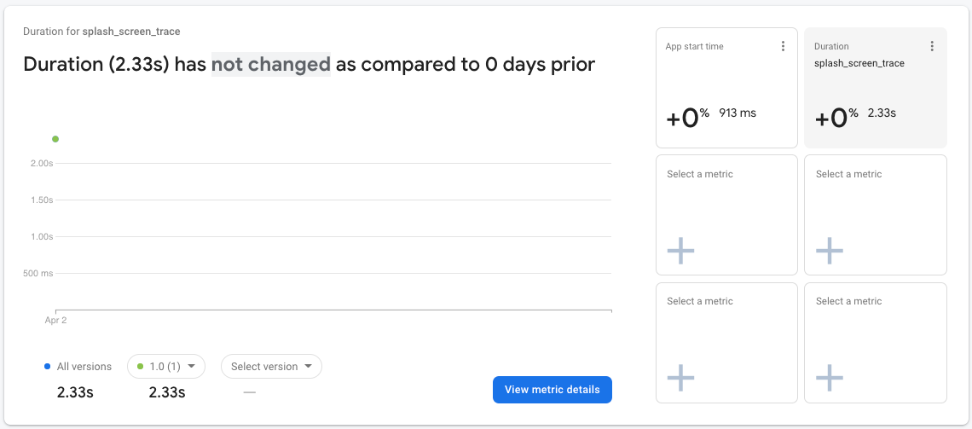
Task: Click the All versions legend label
Action: 84,367
